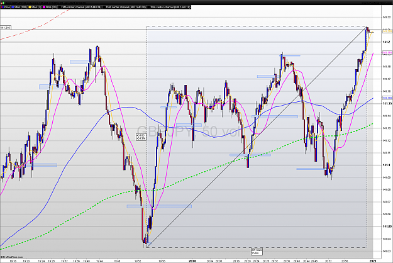Click the bold 141.05 axis label

386,227
